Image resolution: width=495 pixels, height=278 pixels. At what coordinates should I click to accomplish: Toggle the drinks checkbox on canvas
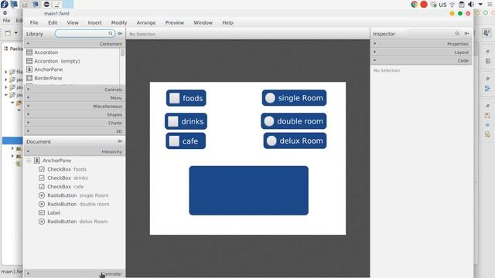coord(173,121)
